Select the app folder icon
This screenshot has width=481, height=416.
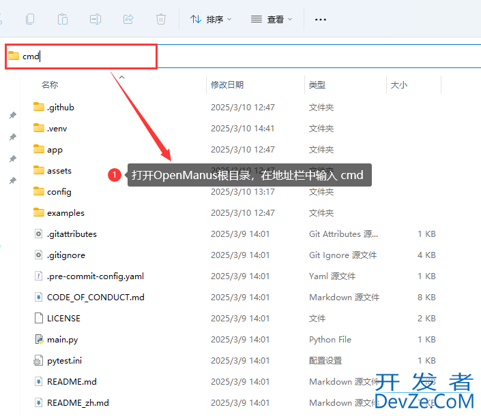point(39,149)
